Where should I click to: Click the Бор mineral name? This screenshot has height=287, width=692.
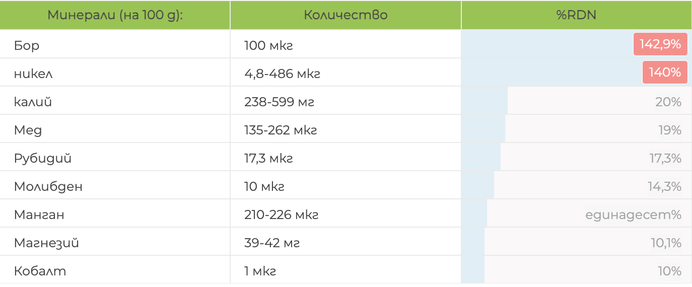27,46
